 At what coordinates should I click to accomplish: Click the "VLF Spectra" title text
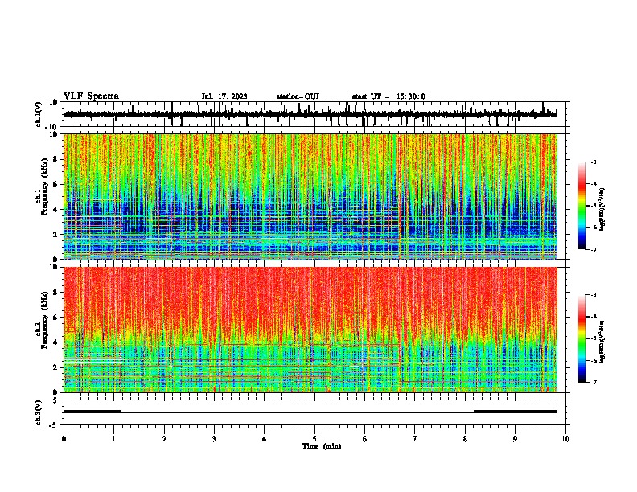91,96
